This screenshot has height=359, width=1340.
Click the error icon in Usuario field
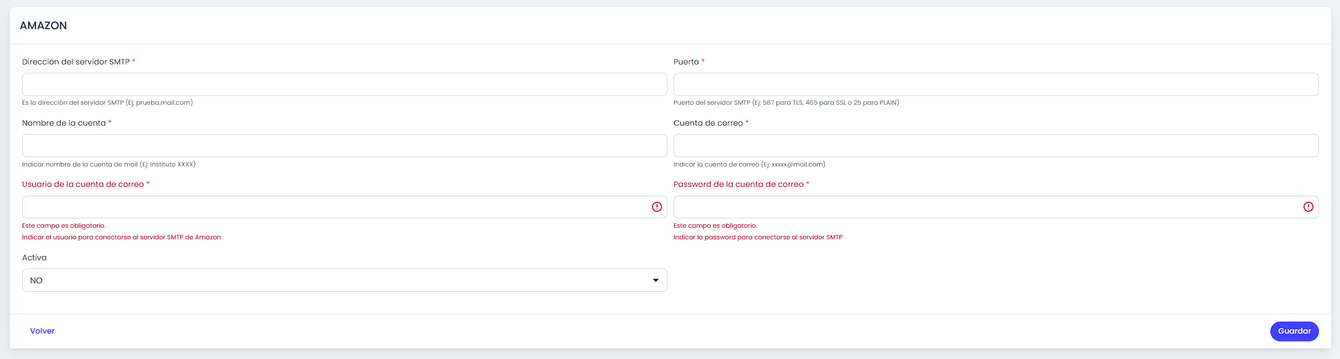(x=656, y=207)
